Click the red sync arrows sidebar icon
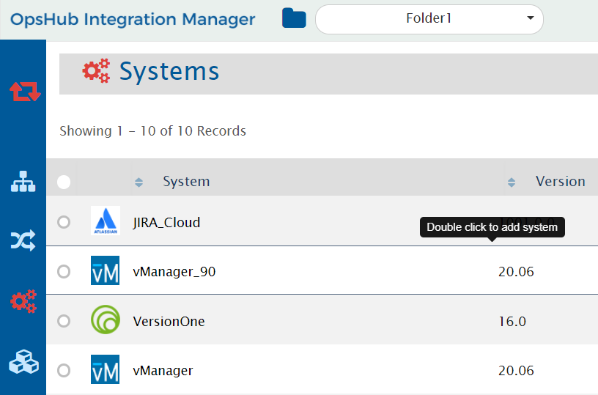Viewport: 598px width, 395px height. 25,92
